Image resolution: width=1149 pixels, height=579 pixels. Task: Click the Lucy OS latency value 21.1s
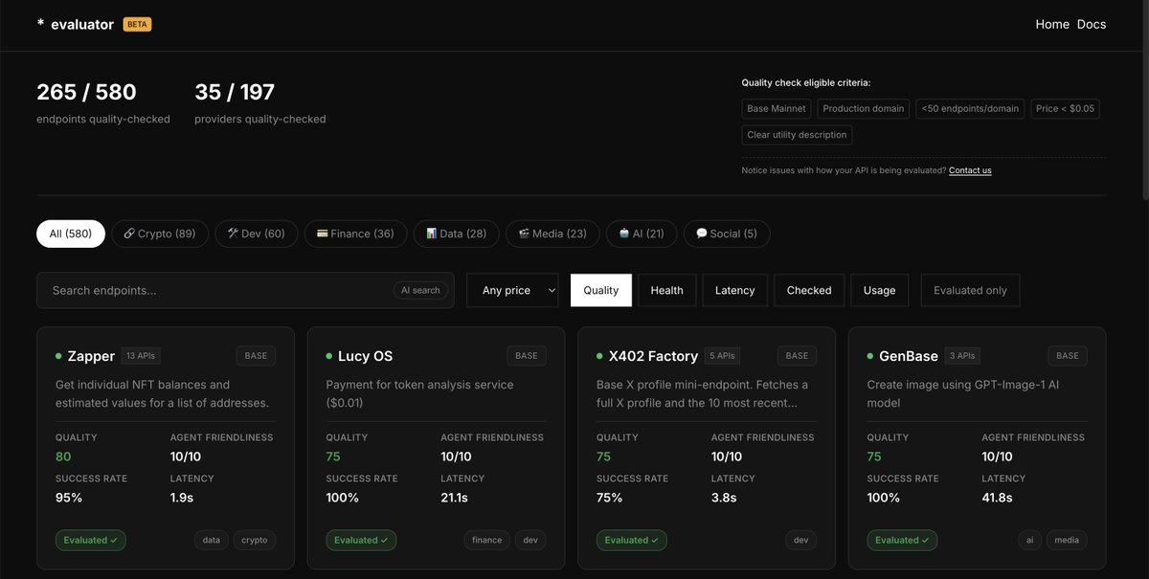(x=454, y=498)
